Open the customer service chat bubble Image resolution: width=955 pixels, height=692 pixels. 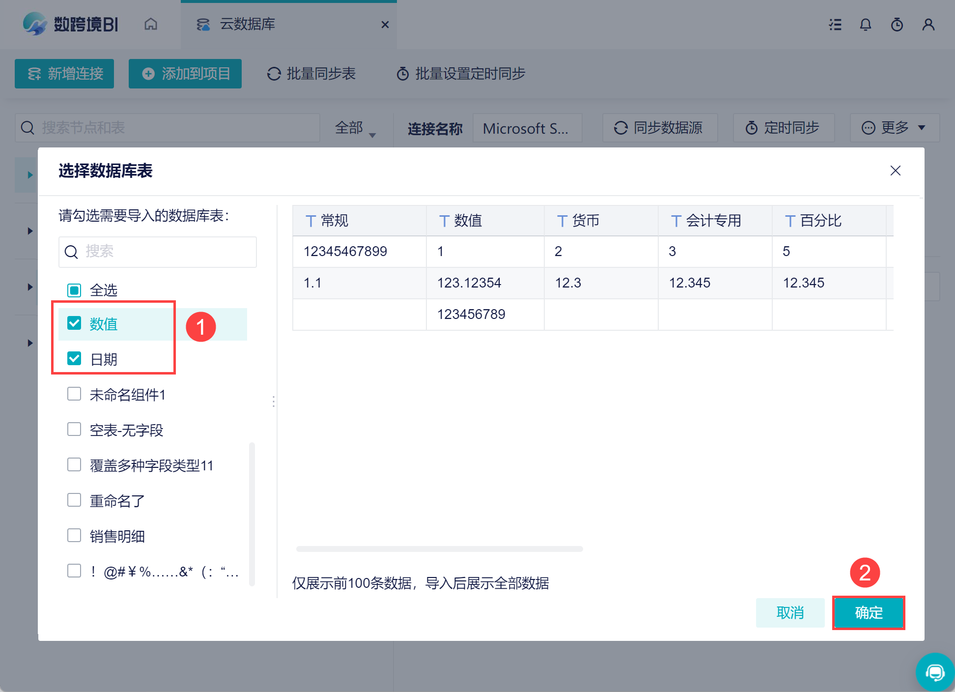pos(934,672)
